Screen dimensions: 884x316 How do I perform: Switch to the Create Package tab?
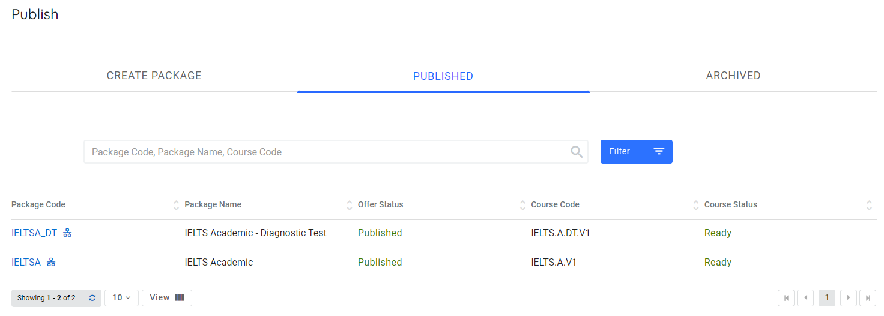click(x=154, y=76)
